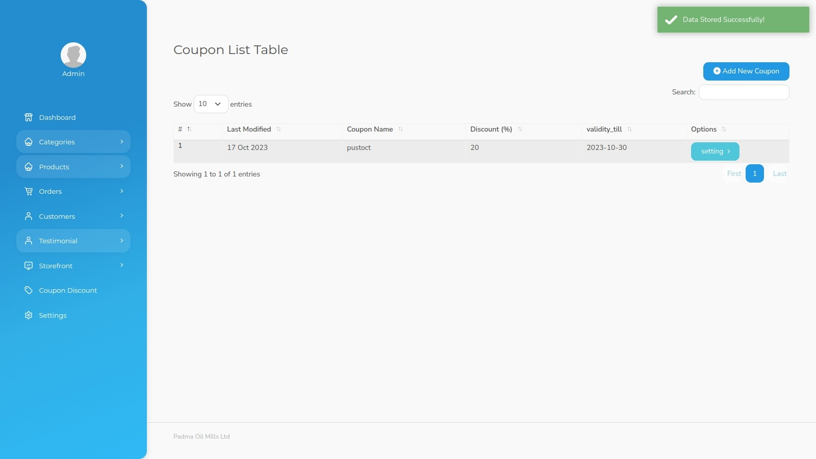This screenshot has height=459, width=816.
Task: Select the Customers person icon
Action: click(x=29, y=216)
